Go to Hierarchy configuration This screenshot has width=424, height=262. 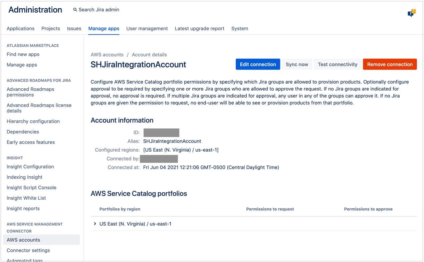pyautogui.click(x=33, y=121)
